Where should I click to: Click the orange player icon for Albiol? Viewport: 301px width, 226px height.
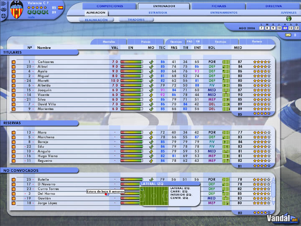click(x=14, y=67)
